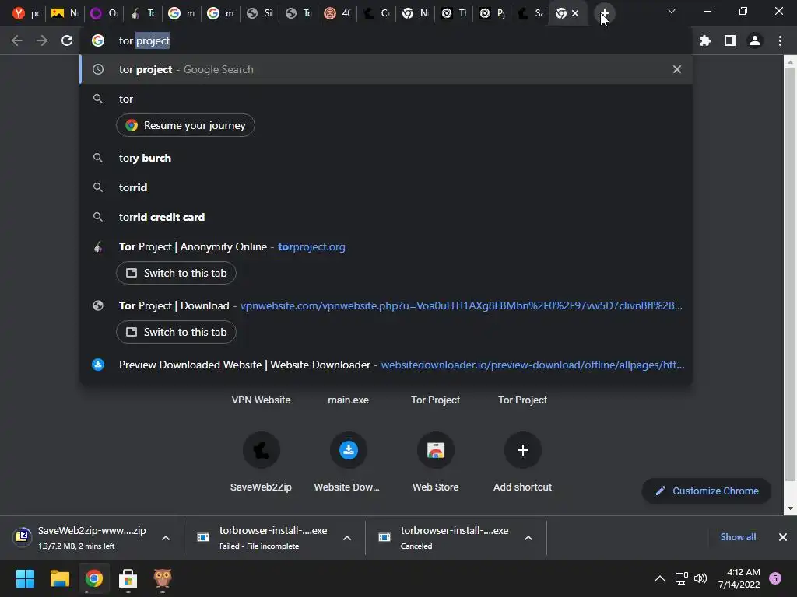Open the clock showing 4:12 AM
The width and height of the screenshot is (797, 597).
coord(739,578)
